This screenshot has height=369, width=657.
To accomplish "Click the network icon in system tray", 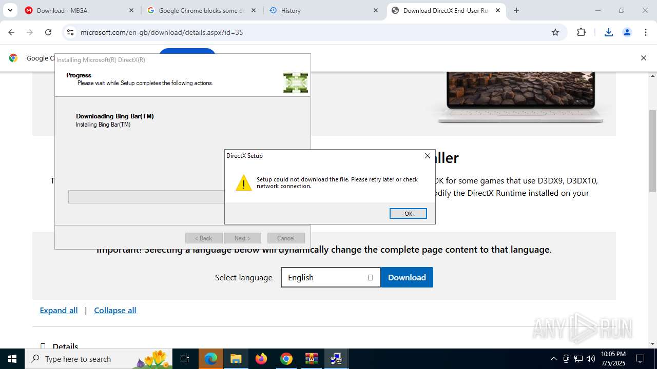I will 578,359.
